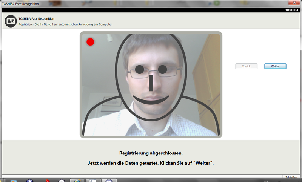The width and height of the screenshot is (302, 182).
Task: Click the Weiter button to continue
Action: pos(275,66)
